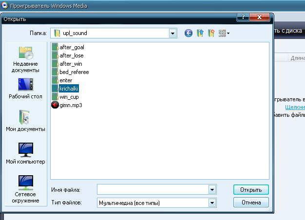Click the Windows Media Player title icon

(x=5, y=5)
